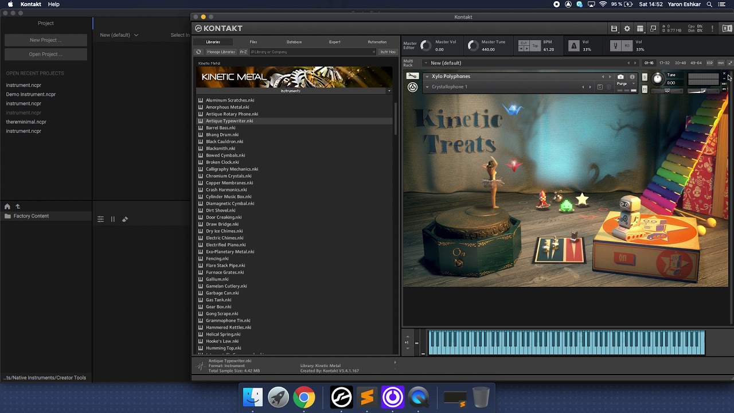Go up one folder level in Creator Tools

[x=18, y=206]
